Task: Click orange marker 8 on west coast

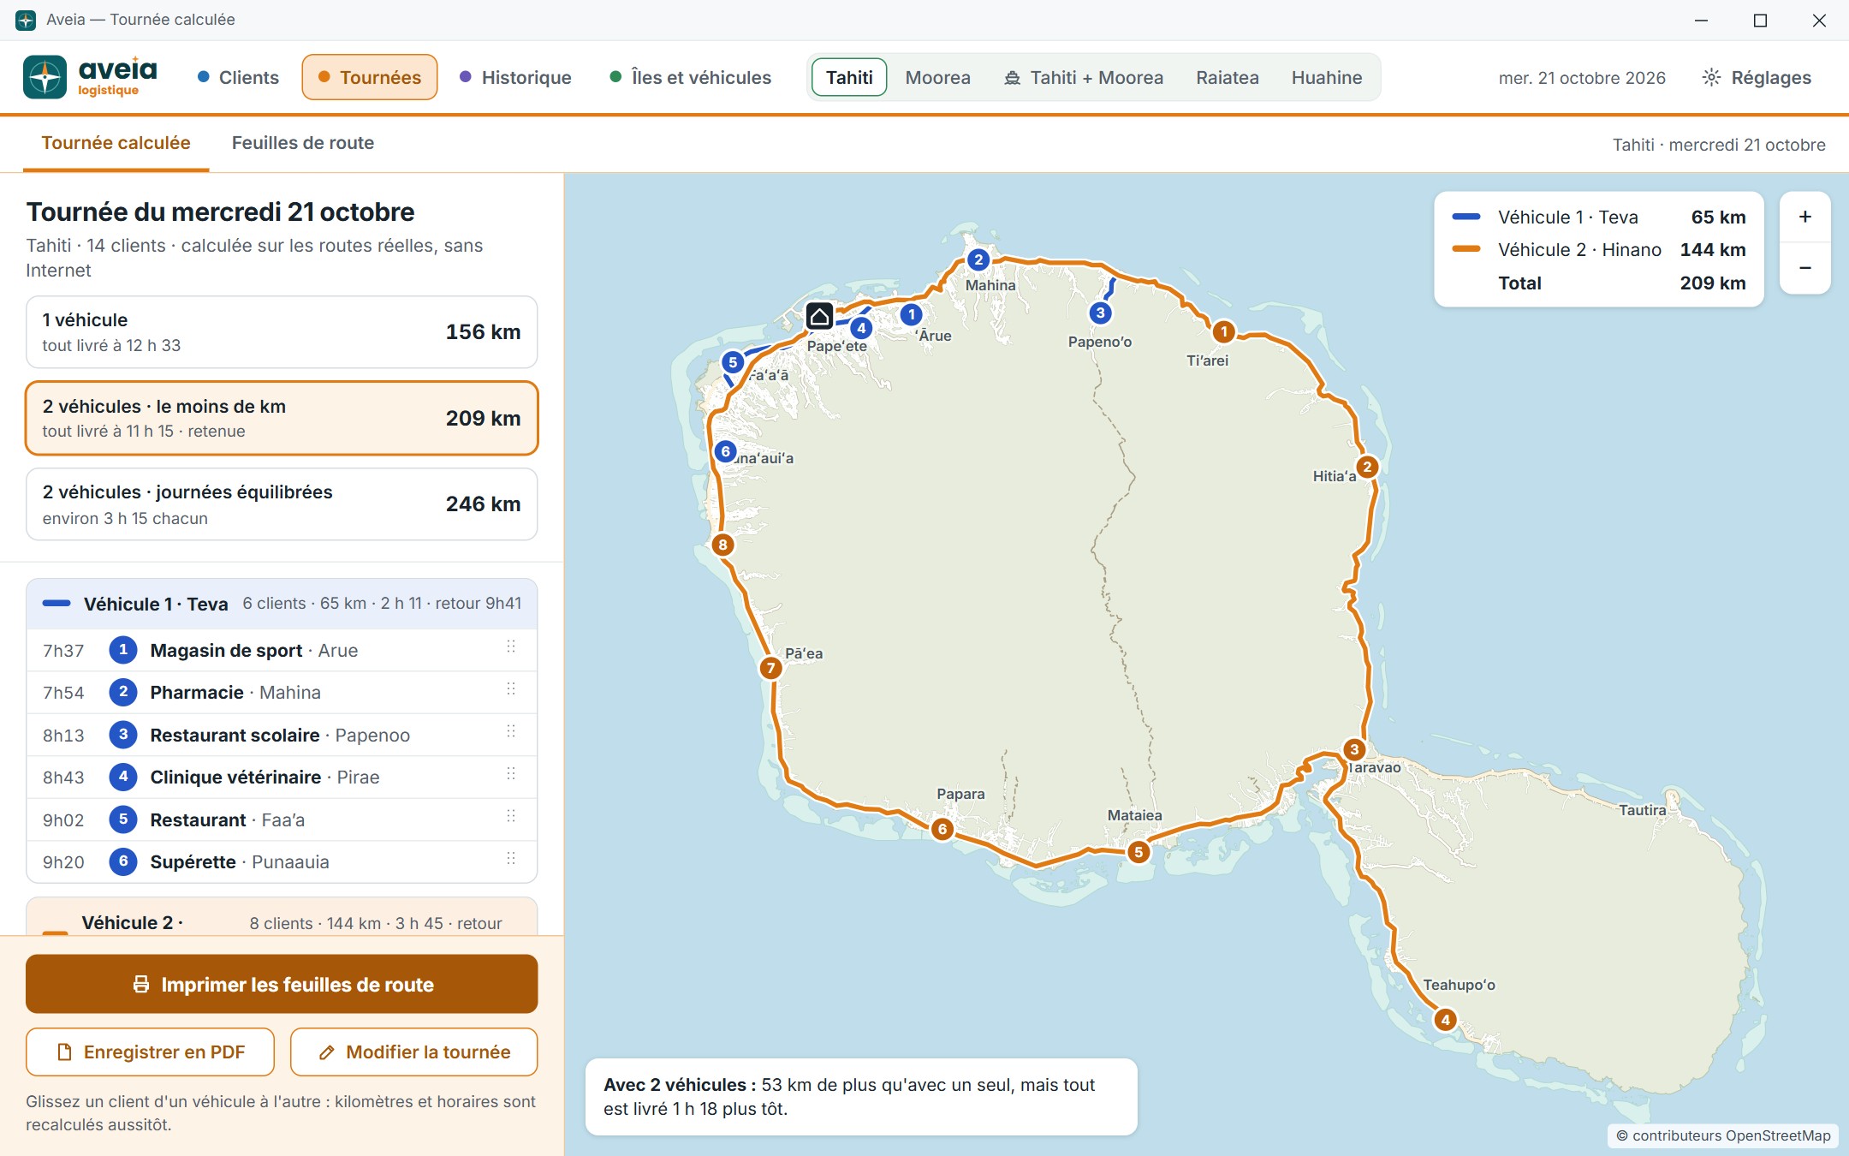Action: [x=723, y=545]
